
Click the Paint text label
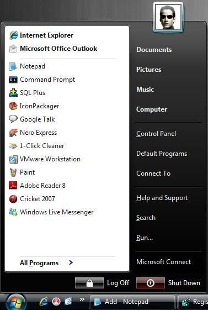(28, 172)
